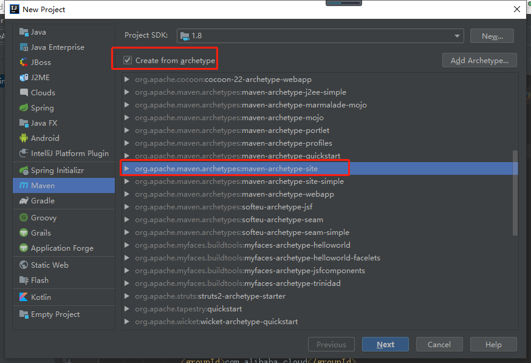The width and height of the screenshot is (531, 363).
Task: Click the IntelliJ Platform Plugin icon
Action: (x=24, y=153)
